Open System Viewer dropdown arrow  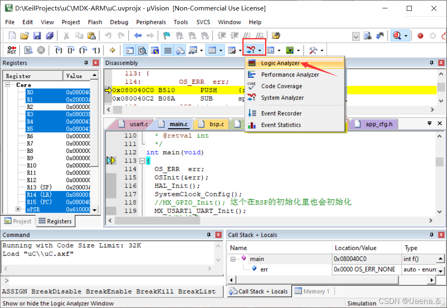pos(298,51)
